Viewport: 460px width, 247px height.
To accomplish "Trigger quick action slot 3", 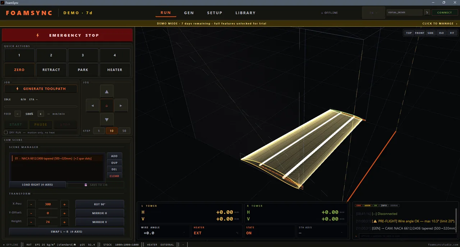I will [x=83, y=55].
